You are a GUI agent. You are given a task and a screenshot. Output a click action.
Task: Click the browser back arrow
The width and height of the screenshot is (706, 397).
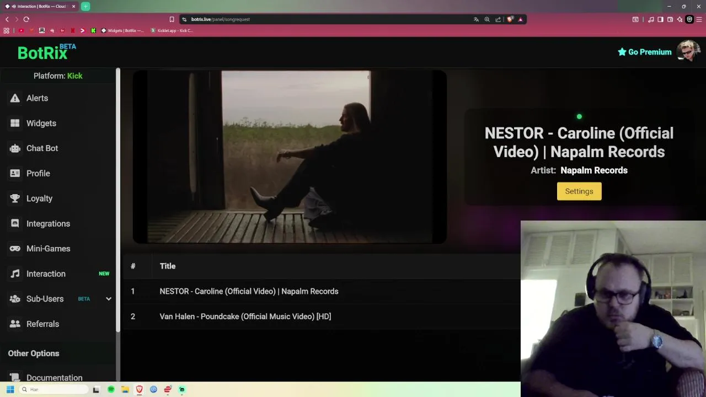[x=7, y=19]
